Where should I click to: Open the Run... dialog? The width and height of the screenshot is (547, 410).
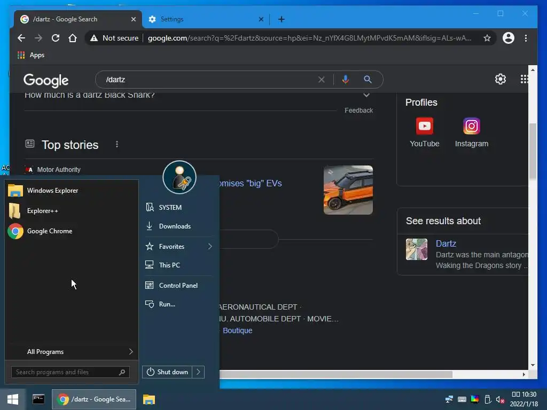(x=178, y=304)
